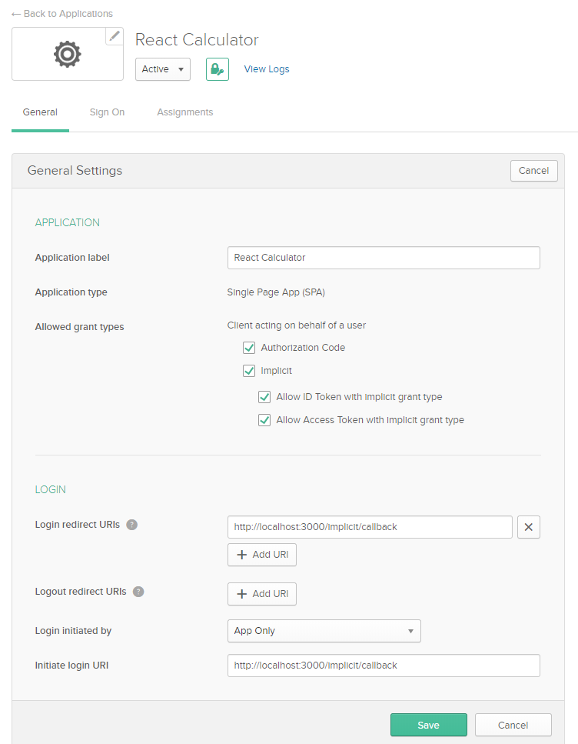Remove login redirect URI with X button
Image resolution: width=578 pixels, height=744 pixels.
pos(529,527)
